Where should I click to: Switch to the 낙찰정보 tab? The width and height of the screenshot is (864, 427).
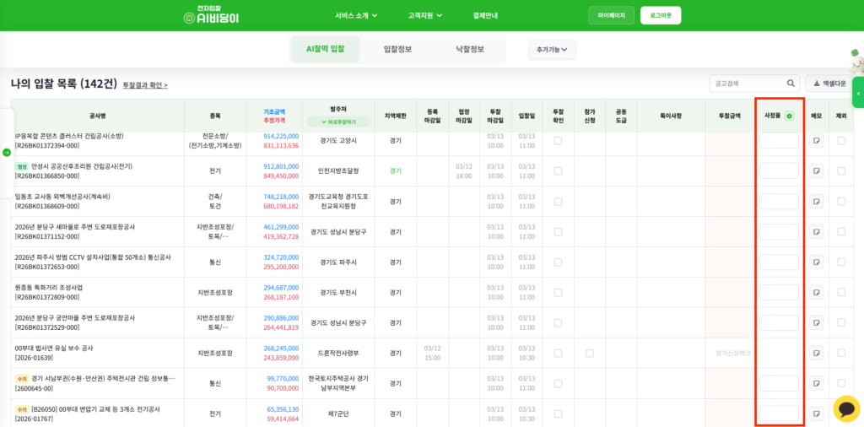(x=470, y=50)
